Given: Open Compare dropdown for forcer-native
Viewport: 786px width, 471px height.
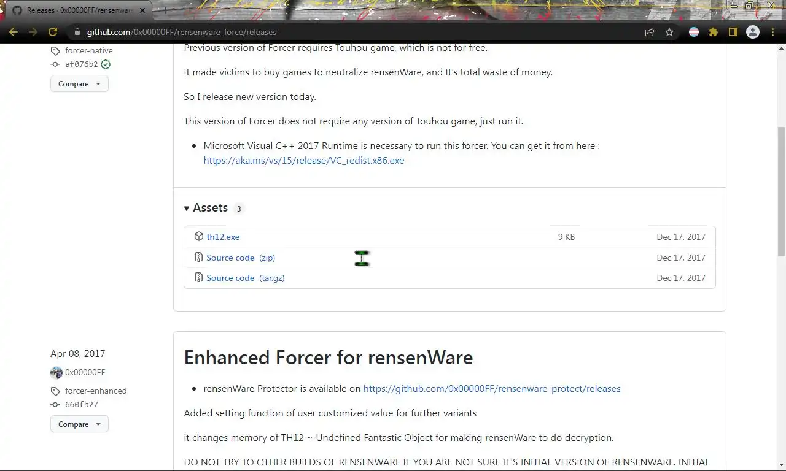Looking at the screenshot, I should tap(79, 84).
